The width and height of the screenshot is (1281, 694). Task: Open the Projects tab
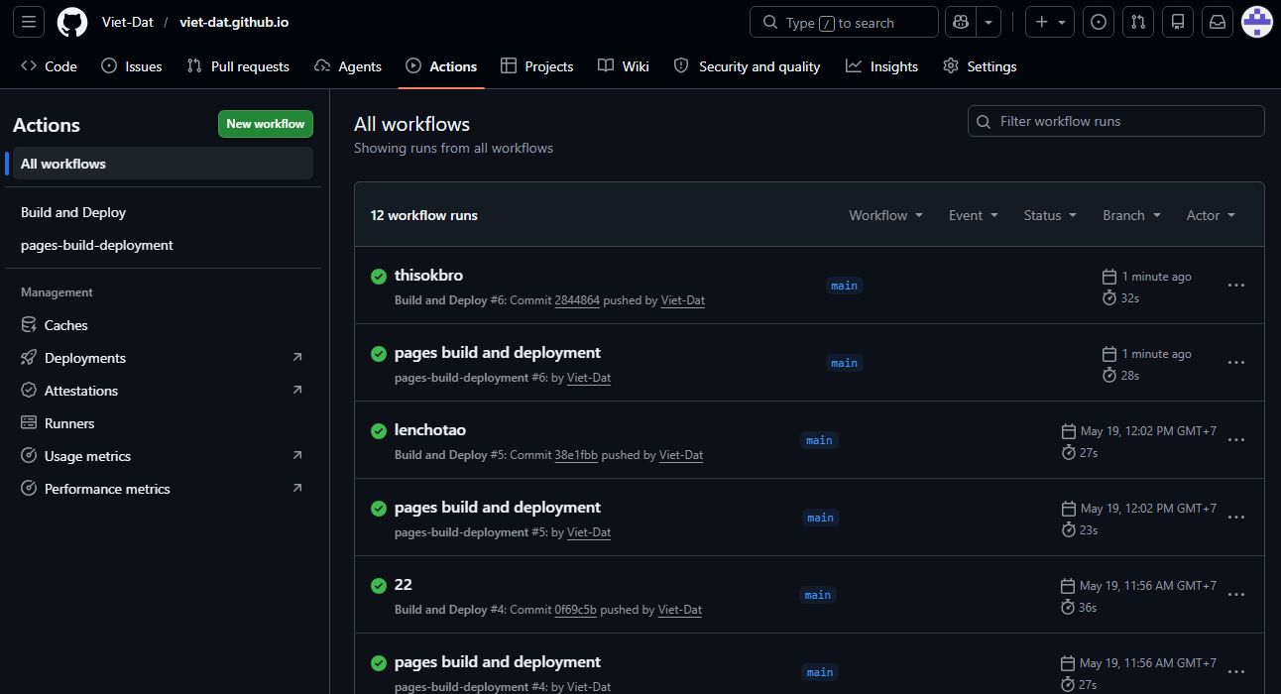(537, 66)
